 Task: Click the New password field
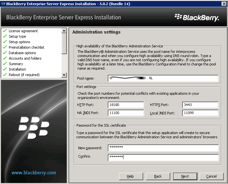[x=163, y=148]
